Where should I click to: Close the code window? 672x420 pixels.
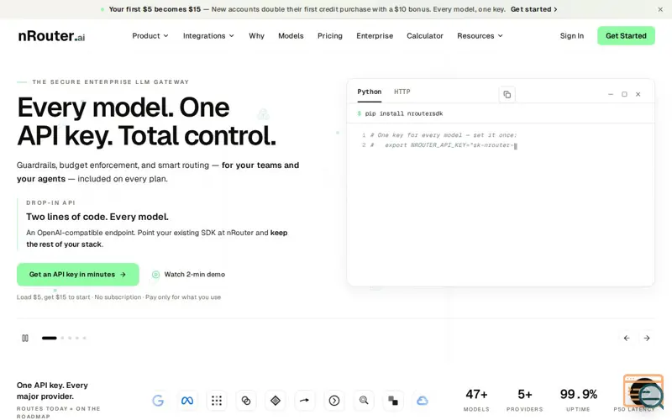click(638, 94)
